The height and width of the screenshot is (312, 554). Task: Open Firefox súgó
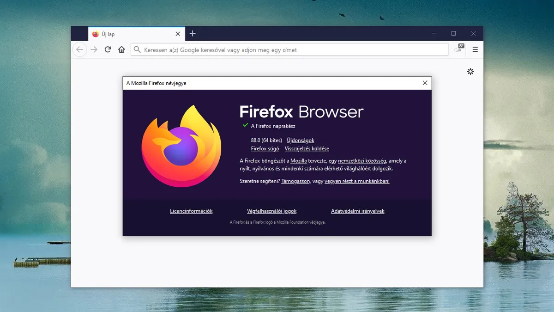tap(265, 148)
